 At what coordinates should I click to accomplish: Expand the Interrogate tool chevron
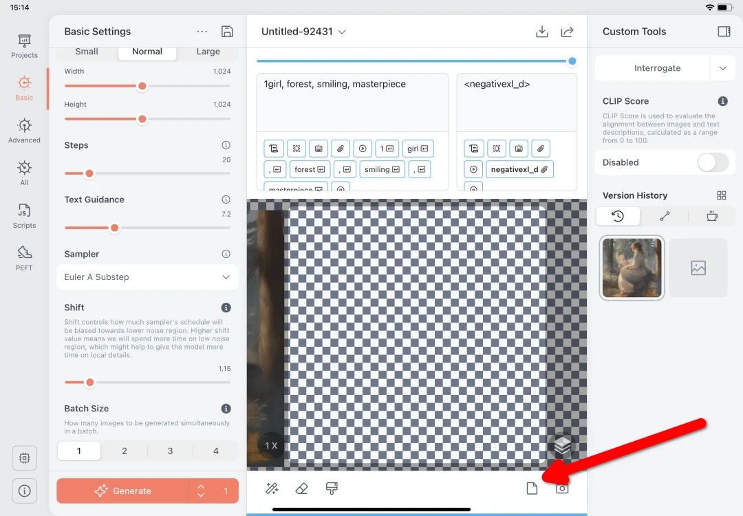[x=722, y=68]
